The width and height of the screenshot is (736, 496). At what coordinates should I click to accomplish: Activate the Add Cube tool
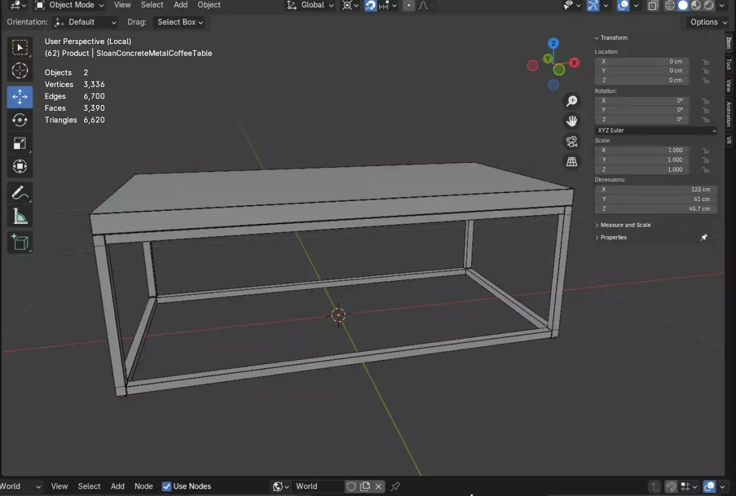coord(20,242)
